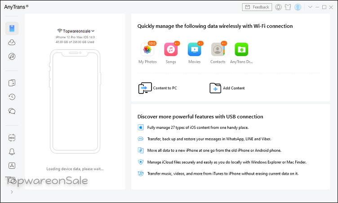Click 'Discover more powerful features with USB connection' heading
Image resolution: width=338 pixels, height=203 pixels.
(x=200, y=117)
